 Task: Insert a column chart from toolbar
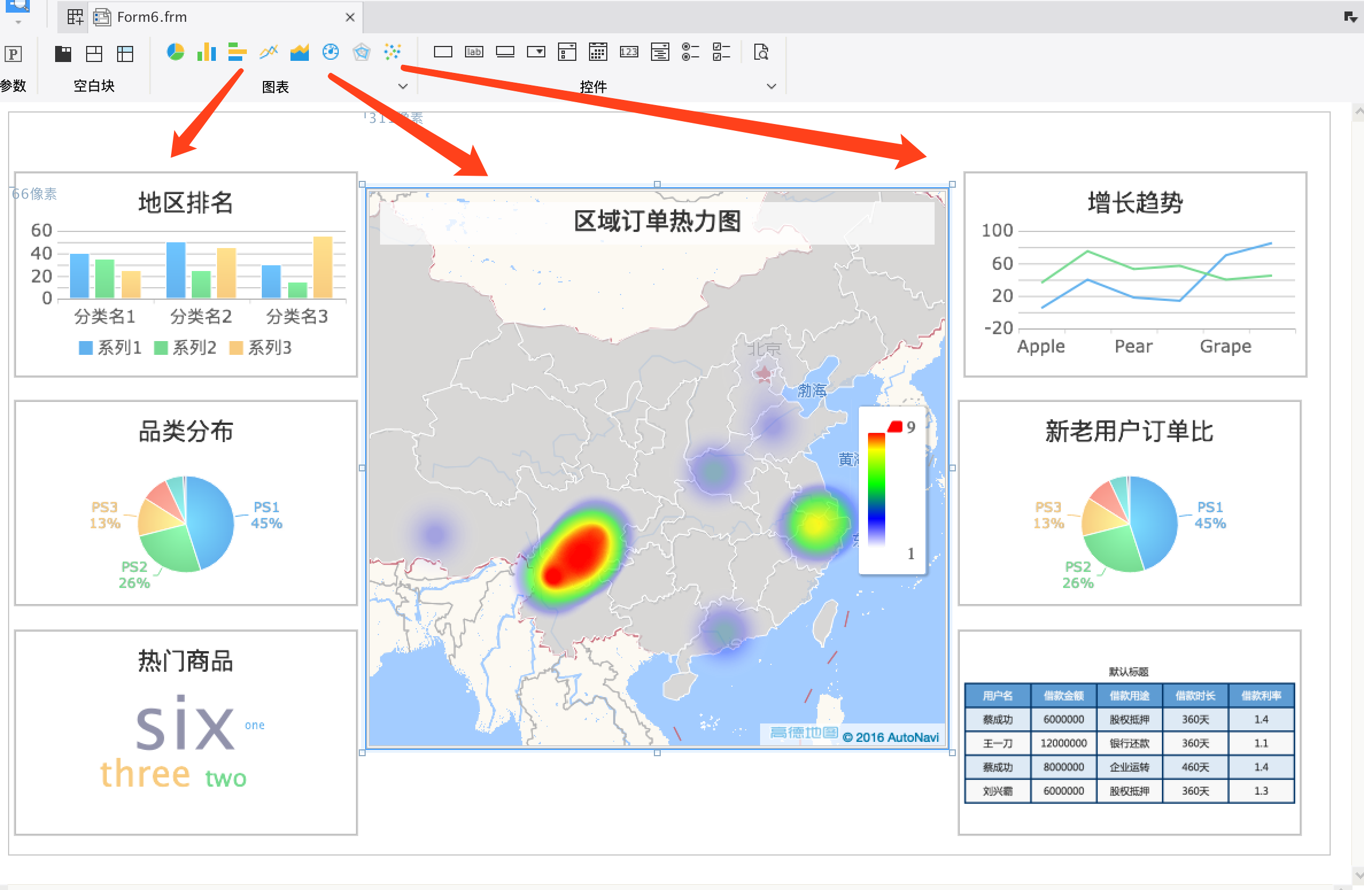point(206,52)
